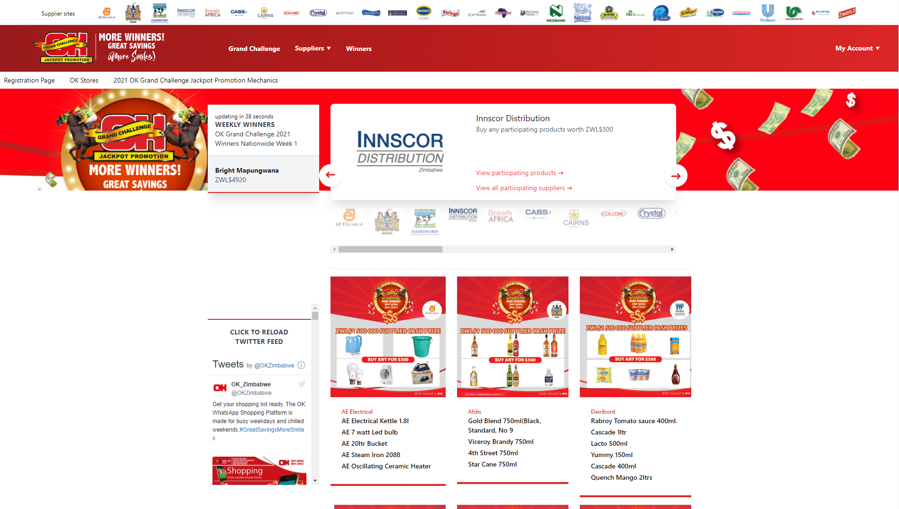
Task: Open the Unilever supplier logo at top
Action: pos(768,13)
